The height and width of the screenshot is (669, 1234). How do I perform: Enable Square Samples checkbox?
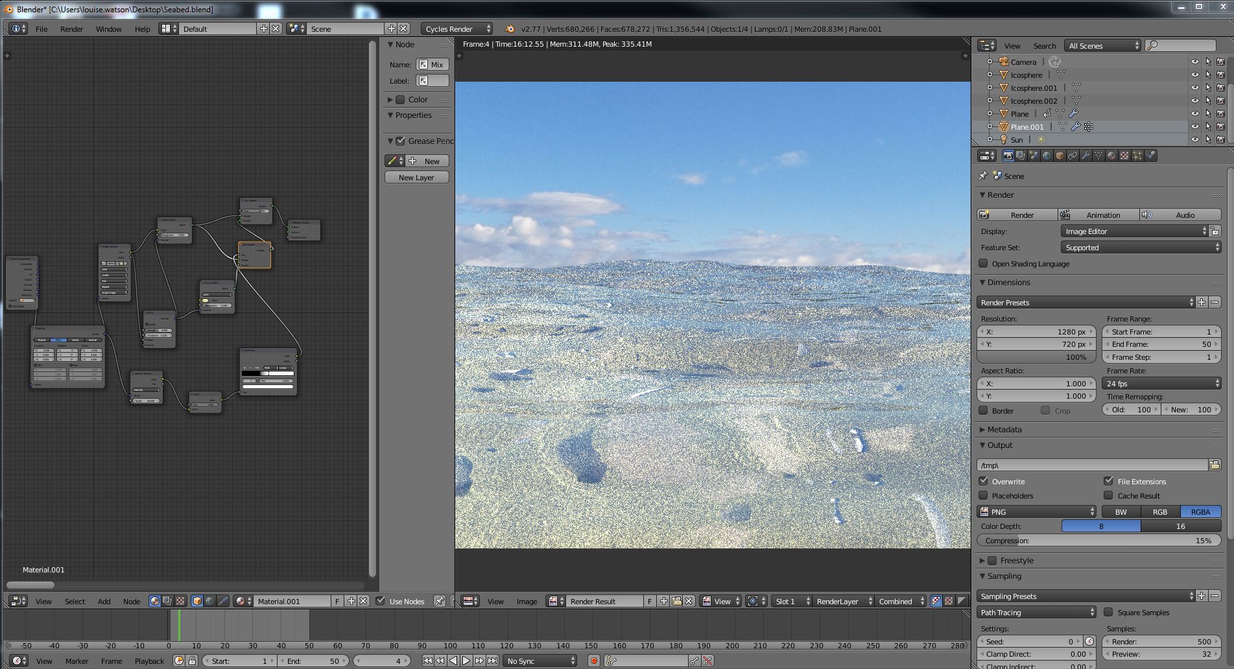(1108, 612)
